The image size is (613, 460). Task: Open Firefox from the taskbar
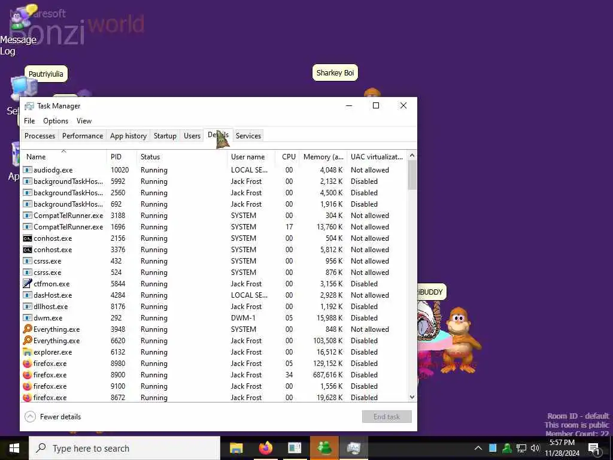click(x=265, y=448)
